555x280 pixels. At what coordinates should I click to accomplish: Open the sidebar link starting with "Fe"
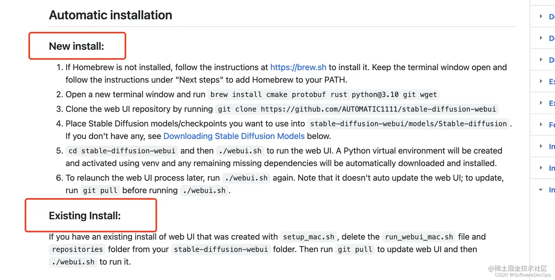pos(552,125)
